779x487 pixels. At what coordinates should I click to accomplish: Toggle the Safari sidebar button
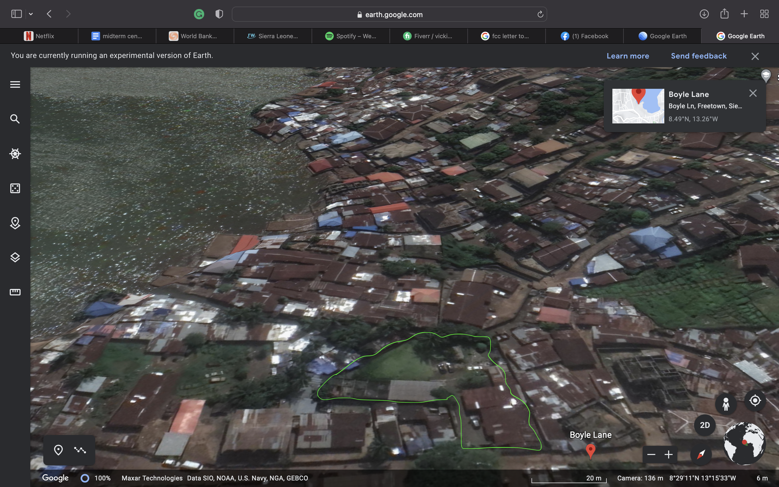(x=17, y=14)
